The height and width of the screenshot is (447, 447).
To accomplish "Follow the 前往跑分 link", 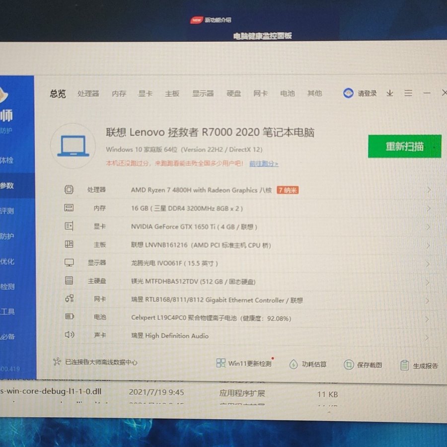I will tap(264, 163).
